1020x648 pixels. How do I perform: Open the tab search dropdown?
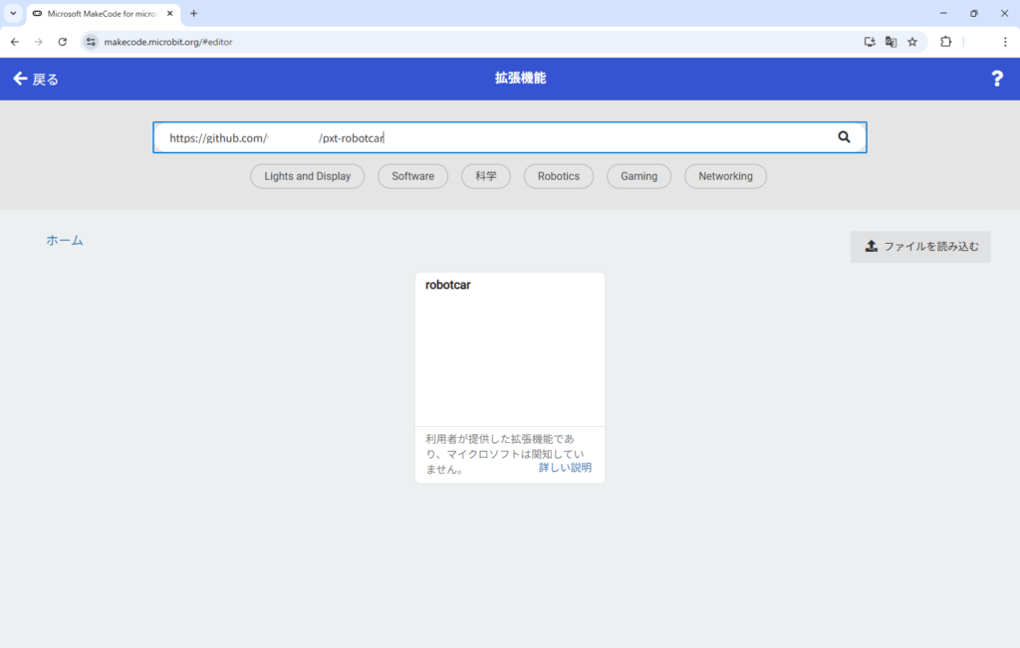(x=13, y=13)
